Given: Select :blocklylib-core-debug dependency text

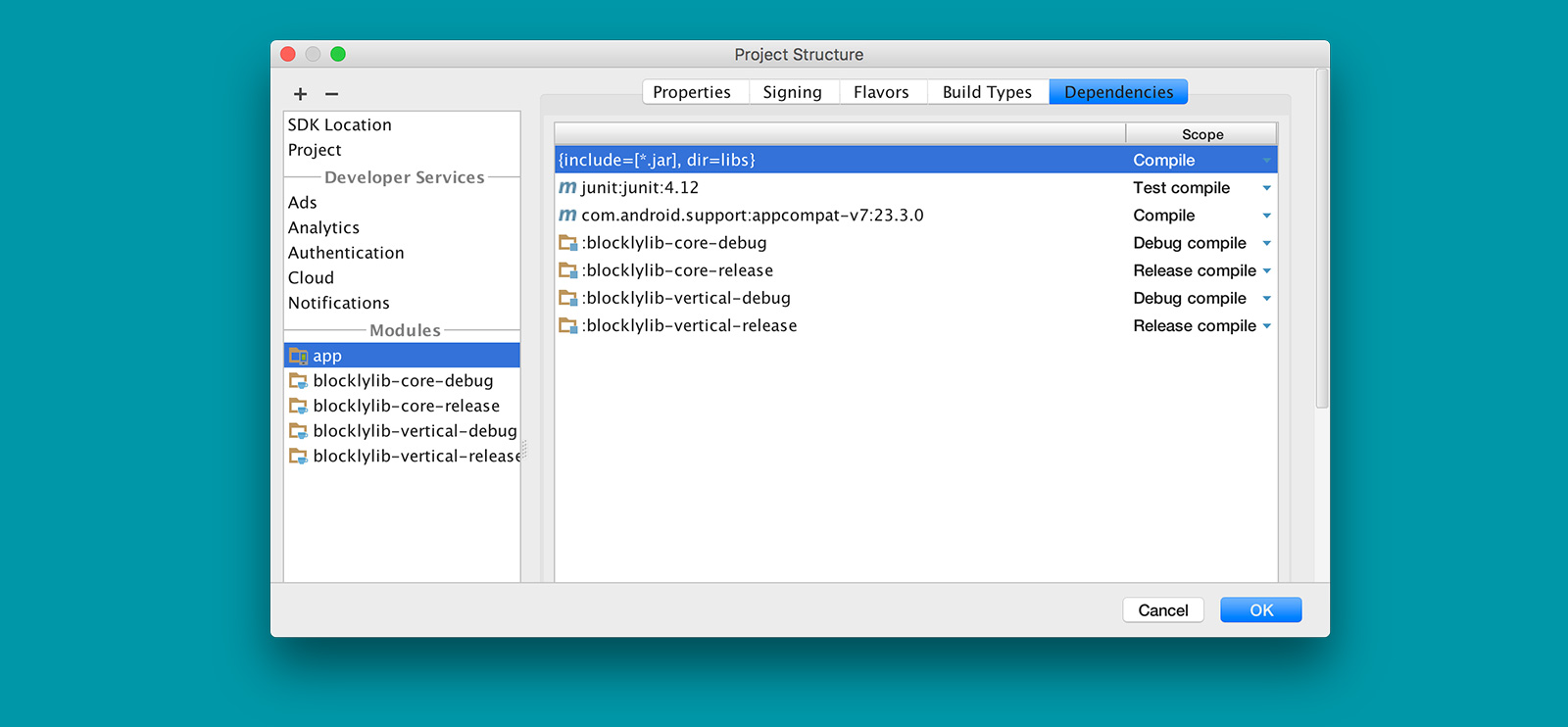Looking at the screenshot, I should 674,243.
